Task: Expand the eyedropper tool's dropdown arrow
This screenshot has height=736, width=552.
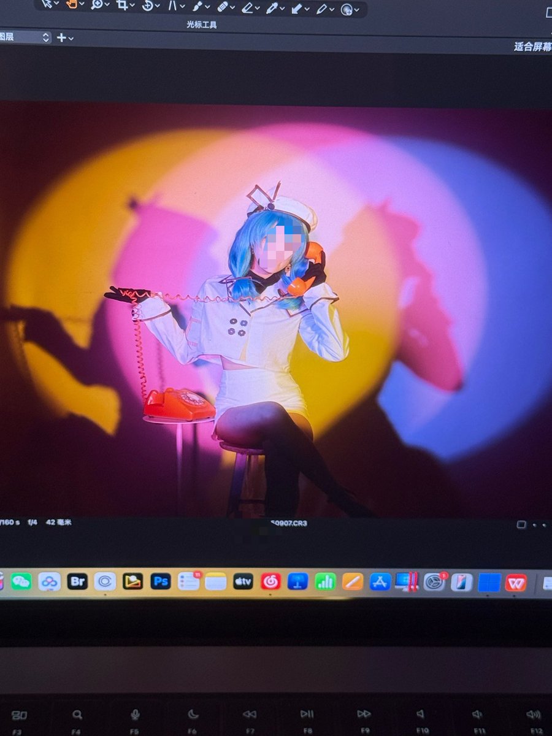Action: click(282, 9)
